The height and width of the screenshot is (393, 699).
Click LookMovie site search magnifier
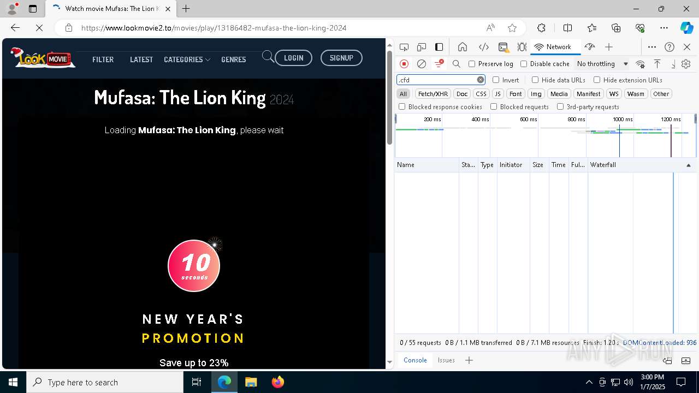tap(268, 57)
